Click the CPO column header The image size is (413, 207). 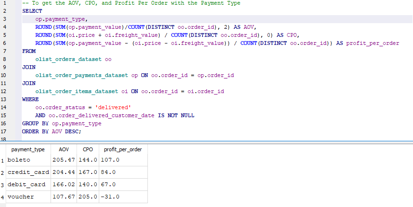[x=88, y=149]
